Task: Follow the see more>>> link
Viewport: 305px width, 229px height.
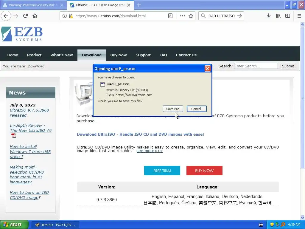Action: tap(150, 151)
